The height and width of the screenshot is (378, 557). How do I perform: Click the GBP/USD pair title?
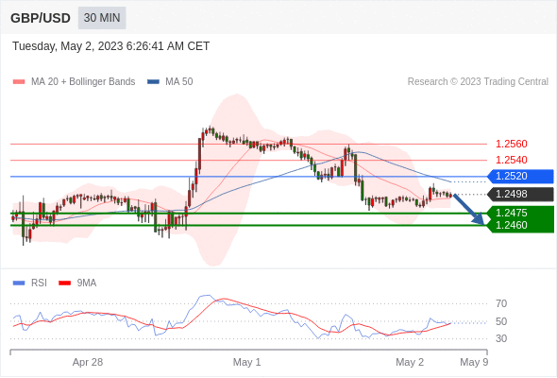point(41,18)
